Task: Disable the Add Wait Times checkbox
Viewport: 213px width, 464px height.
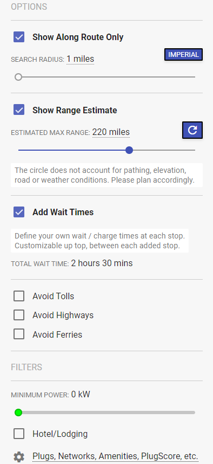Action: (x=19, y=212)
